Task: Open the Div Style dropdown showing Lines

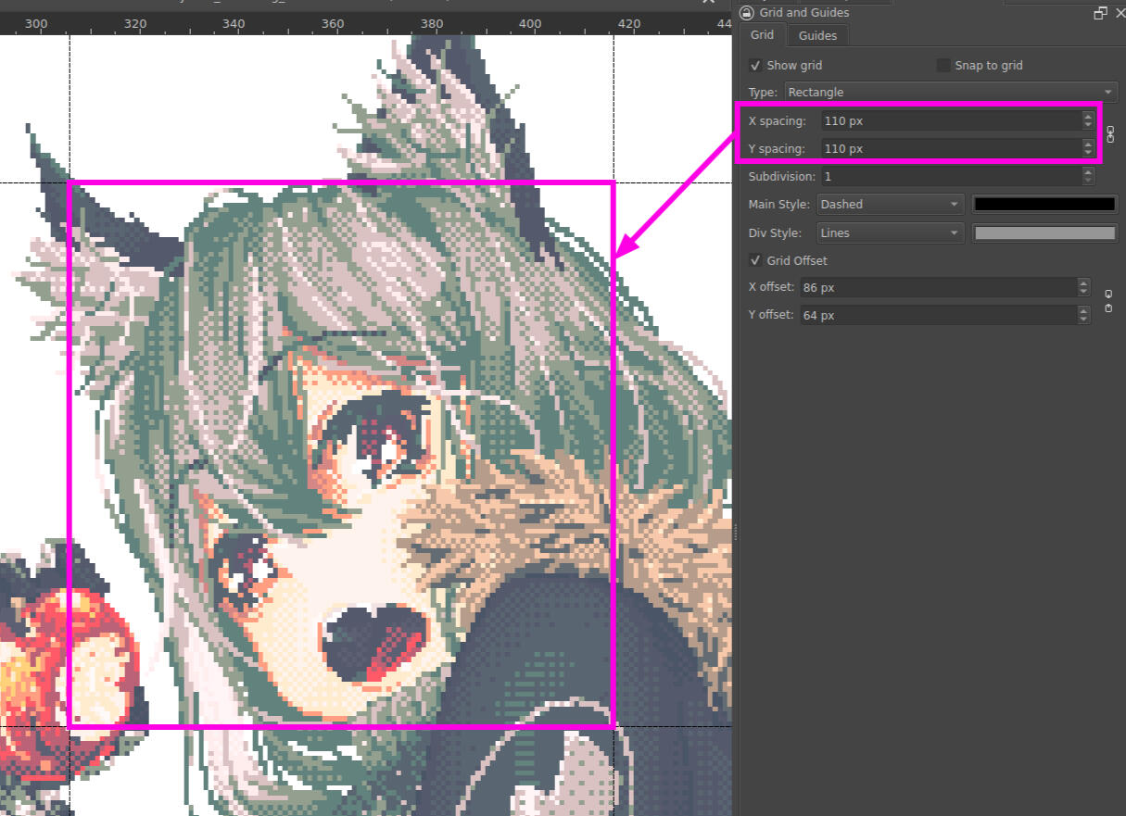Action: (889, 232)
